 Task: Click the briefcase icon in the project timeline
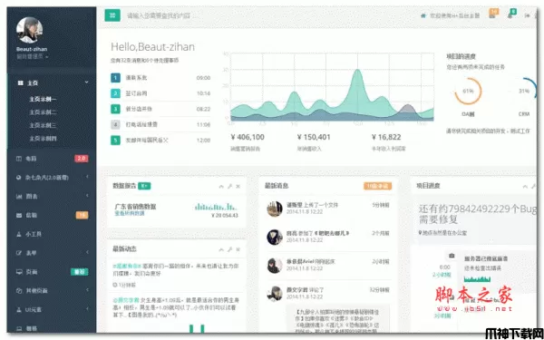click(x=452, y=256)
